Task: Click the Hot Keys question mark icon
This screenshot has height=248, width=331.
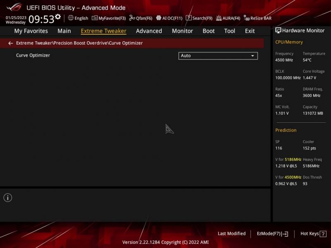Action: pyautogui.click(x=323, y=234)
